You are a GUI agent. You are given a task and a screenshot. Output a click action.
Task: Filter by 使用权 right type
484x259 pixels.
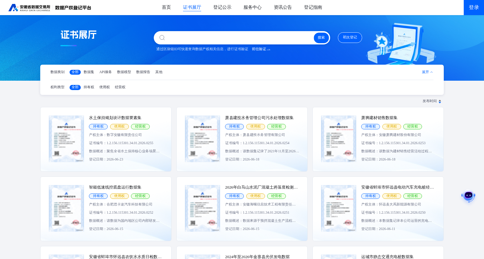105,87
